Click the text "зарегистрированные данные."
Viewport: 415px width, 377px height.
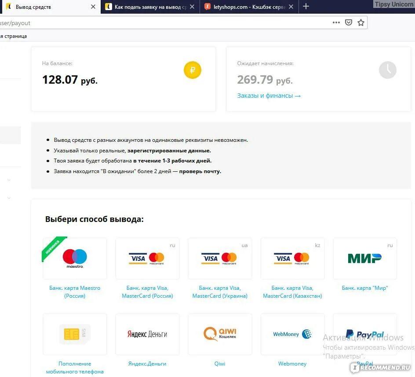tap(169, 151)
